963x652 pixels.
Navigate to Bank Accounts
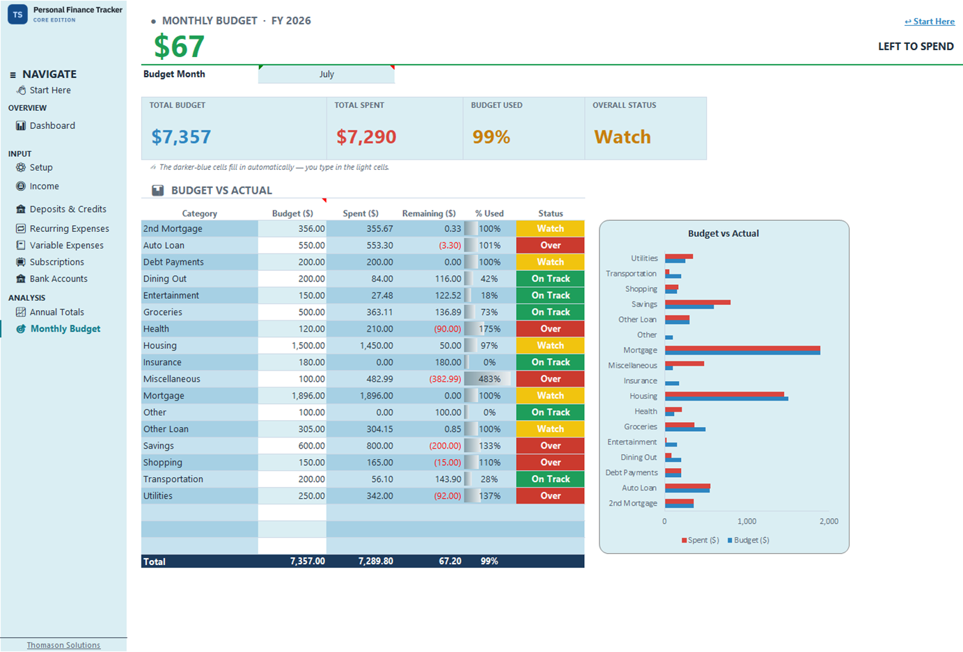coord(58,279)
